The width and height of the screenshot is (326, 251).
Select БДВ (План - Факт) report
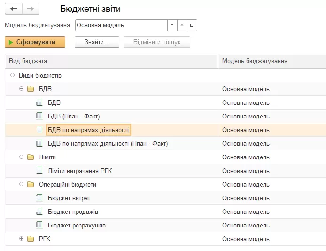point(74,116)
